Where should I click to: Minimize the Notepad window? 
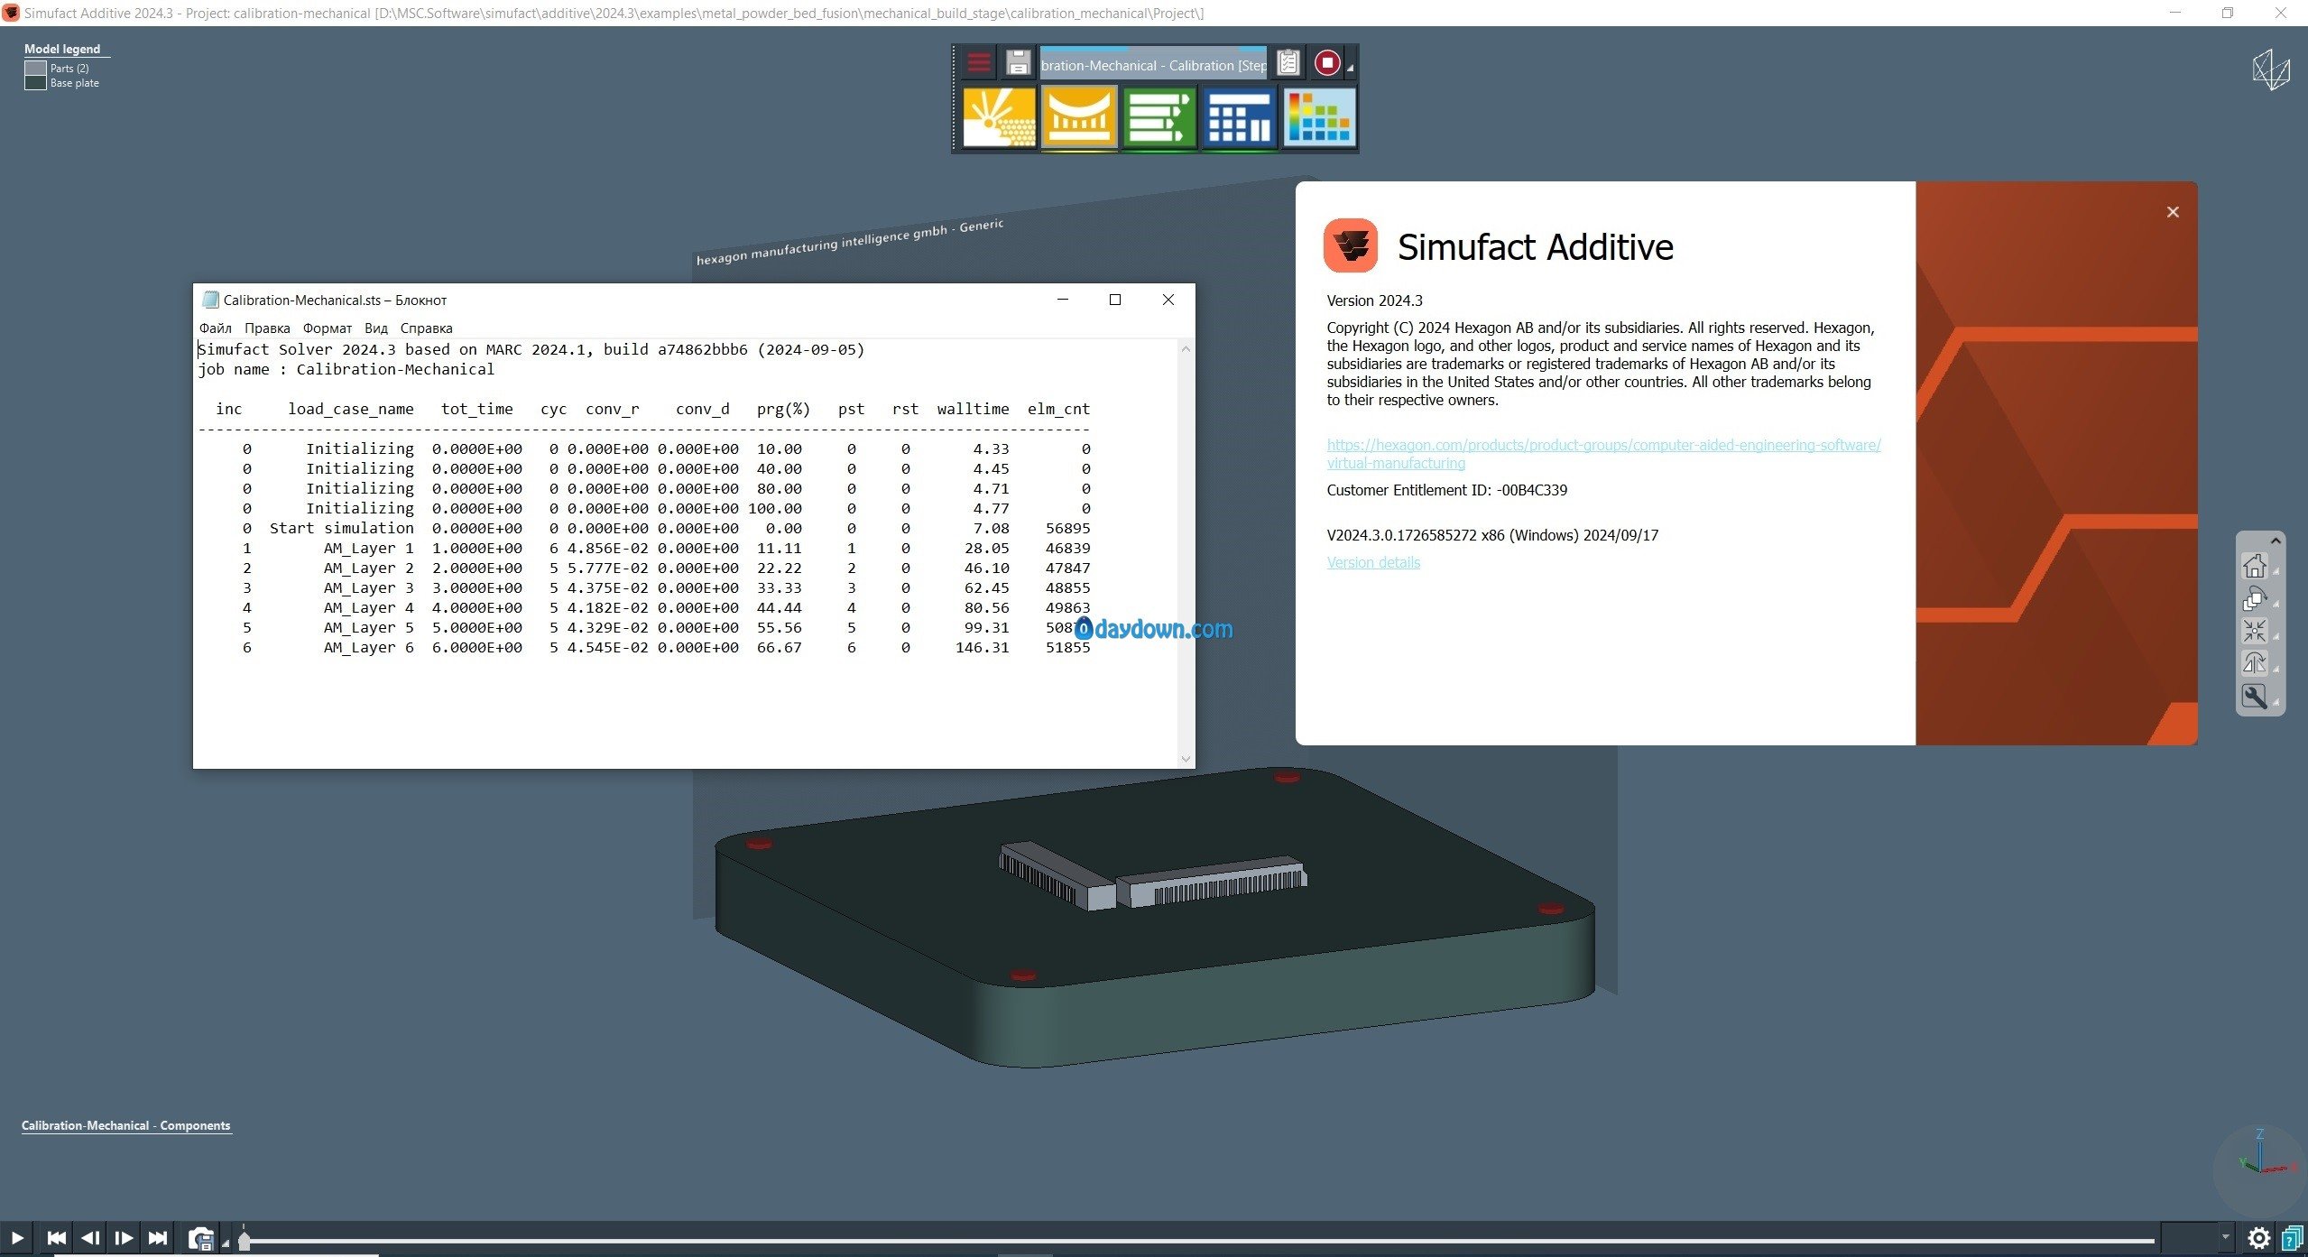click(1063, 300)
